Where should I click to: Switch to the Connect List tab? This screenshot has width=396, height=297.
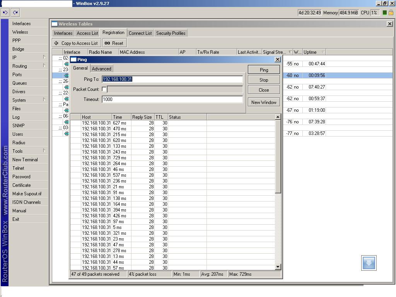click(140, 33)
